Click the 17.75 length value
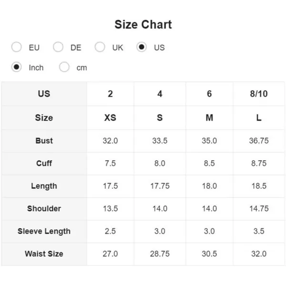Image resolution: width=286 pixels, height=286 pixels. [160, 186]
